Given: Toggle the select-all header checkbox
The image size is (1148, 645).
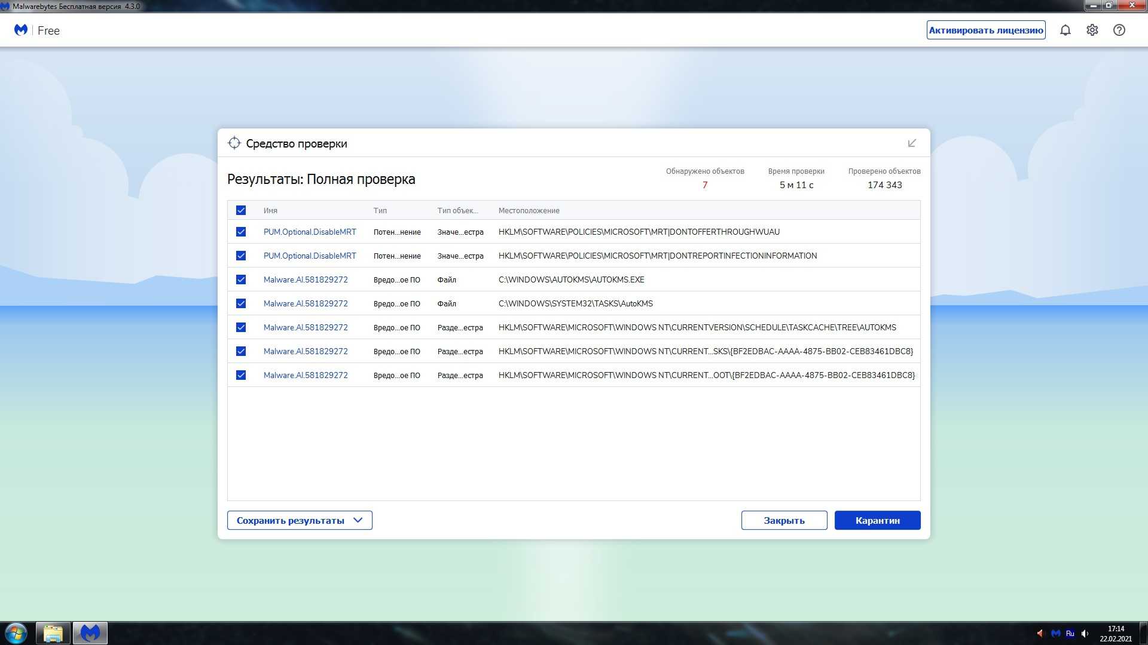Looking at the screenshot, I should pos(241,210).
